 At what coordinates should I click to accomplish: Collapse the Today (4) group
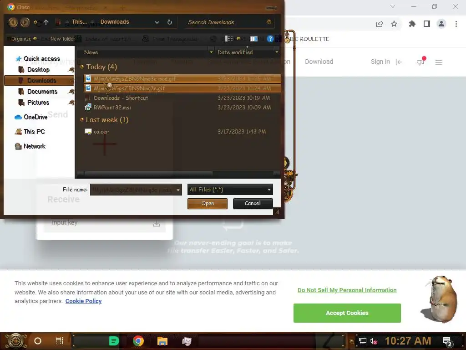tap(82, 67)
